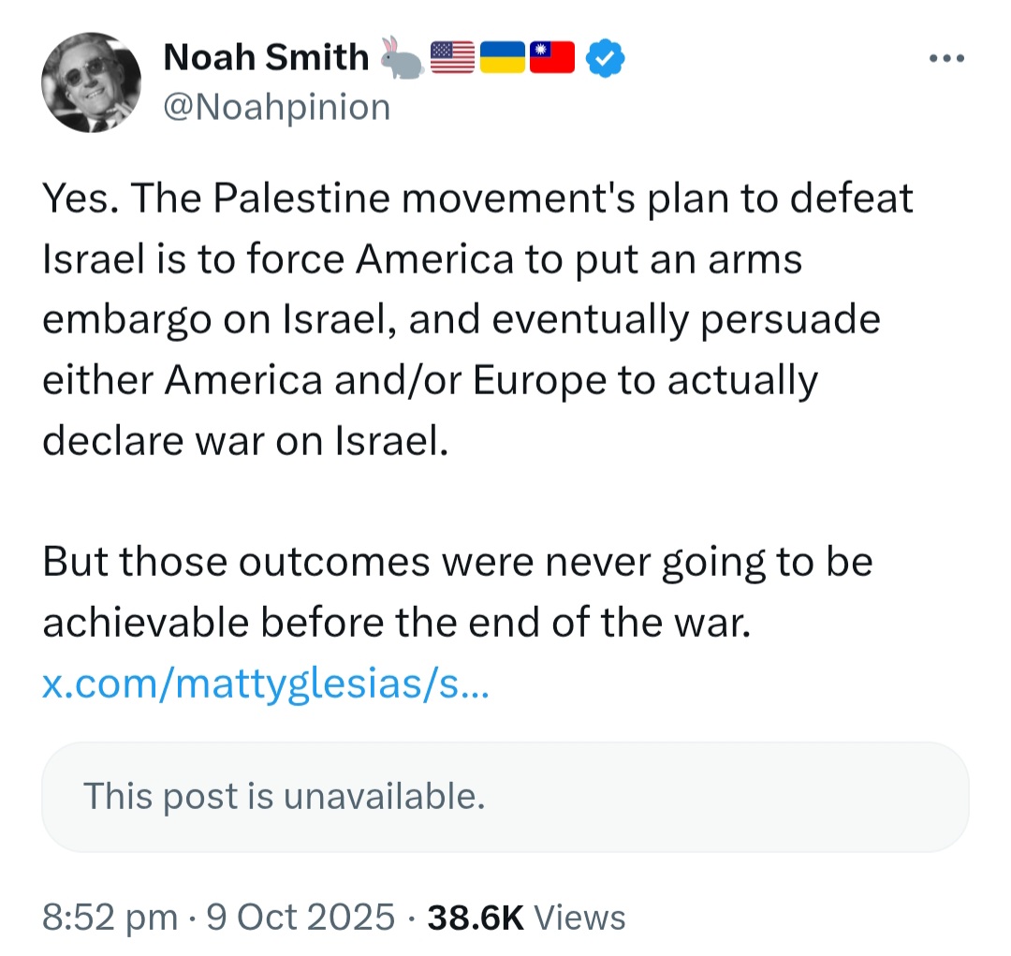
Task: Click the "declare war on Israel." text line
Action: point(245,441)
